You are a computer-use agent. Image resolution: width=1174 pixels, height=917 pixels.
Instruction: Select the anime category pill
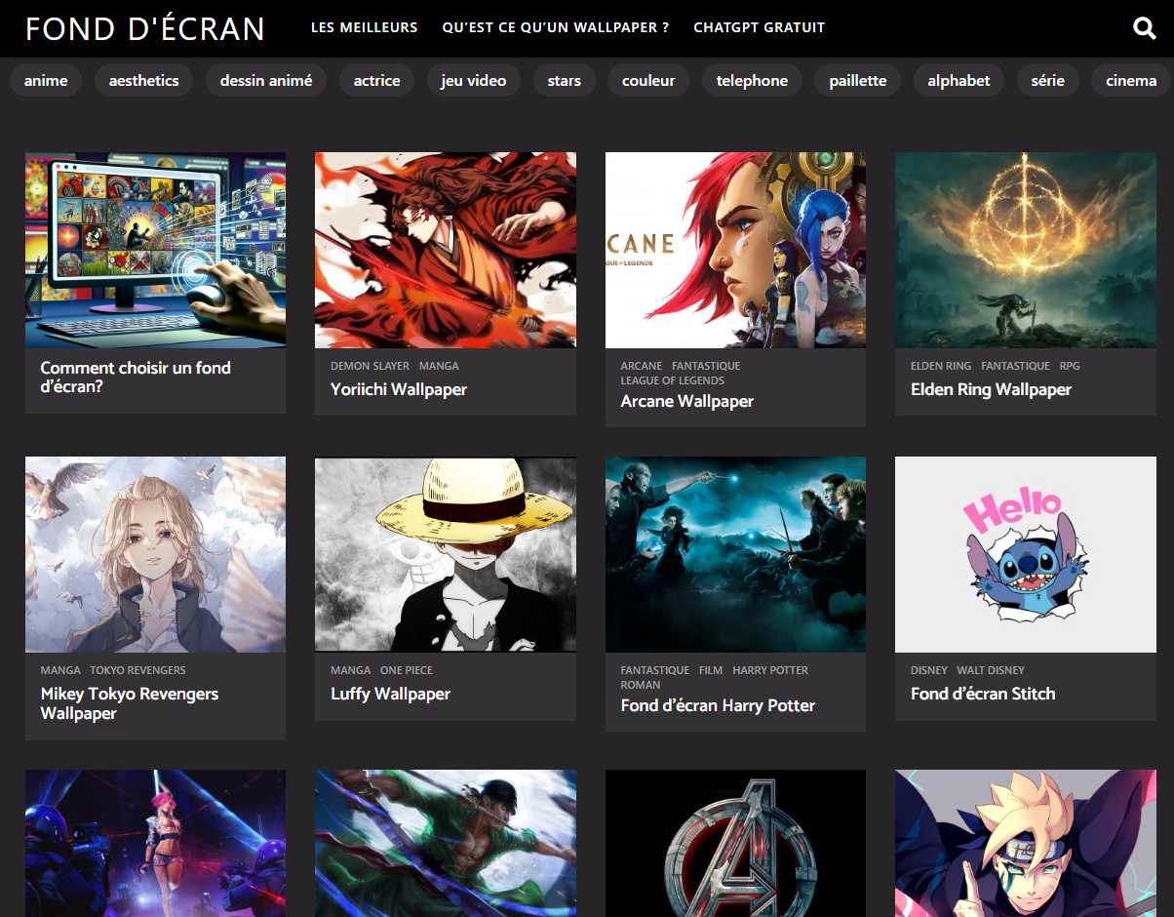click(46, 80)
